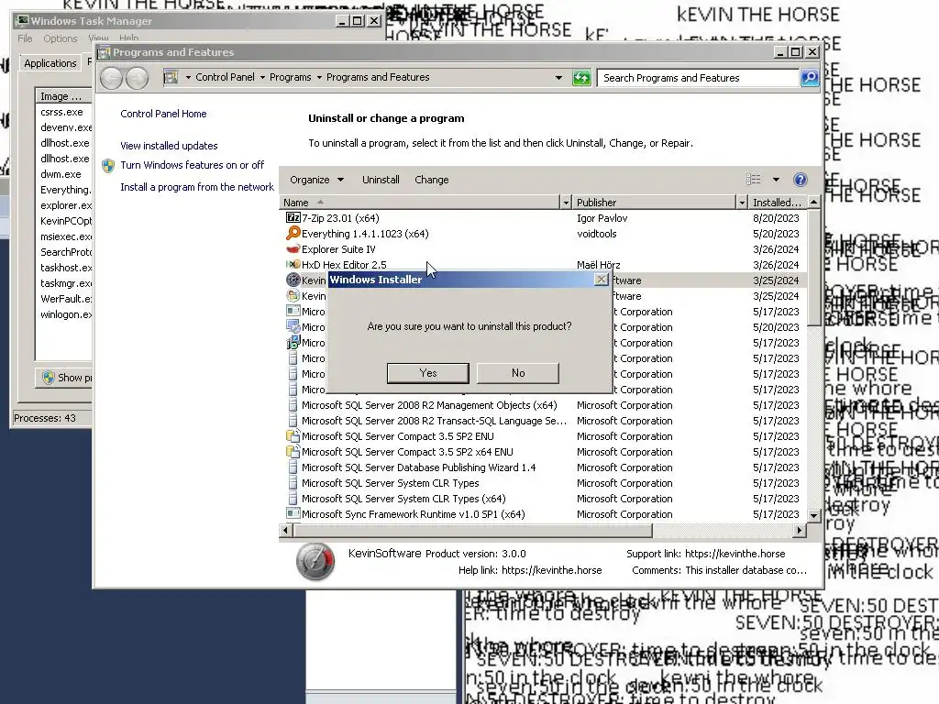The width and height of the screenshot is (939, 704).
Task: Click the Everything search program icon
Action: click(x=293, y=234)
